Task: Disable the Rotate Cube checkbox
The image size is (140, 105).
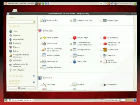Action: pyautogui.click(x=41, y=21)
